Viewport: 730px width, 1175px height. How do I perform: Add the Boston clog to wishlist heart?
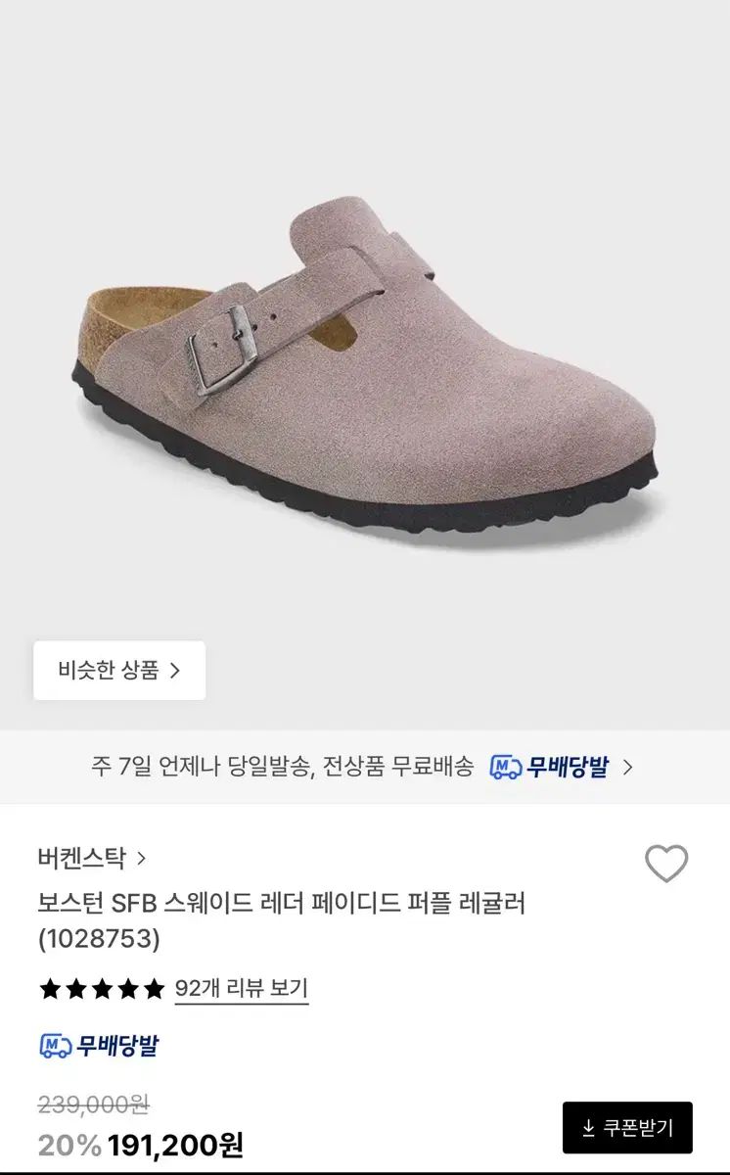click(x=666, y=864)
